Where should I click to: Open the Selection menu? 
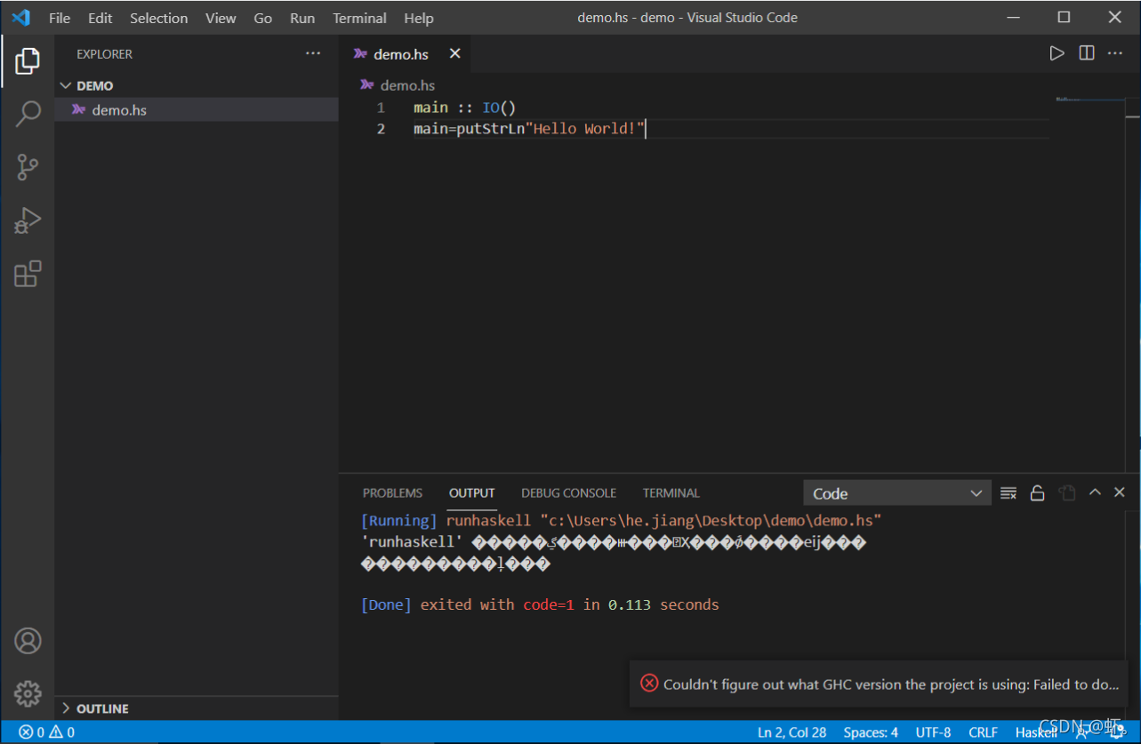pos(159,18)
